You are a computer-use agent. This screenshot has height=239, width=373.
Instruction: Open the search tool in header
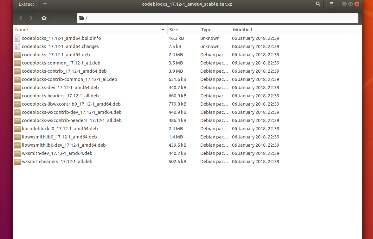[318, 4]
